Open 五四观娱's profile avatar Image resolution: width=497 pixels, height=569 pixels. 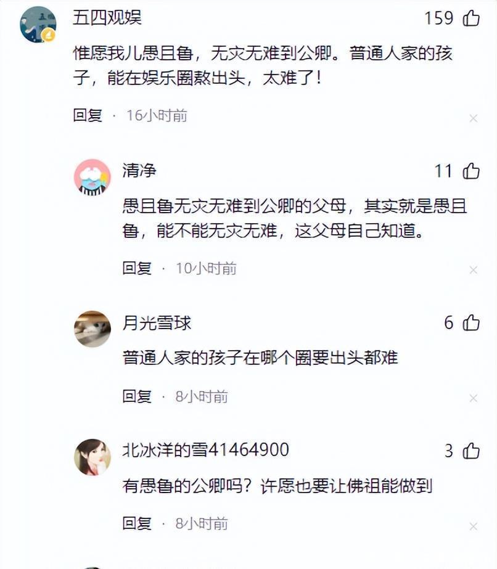click(38, 24)
